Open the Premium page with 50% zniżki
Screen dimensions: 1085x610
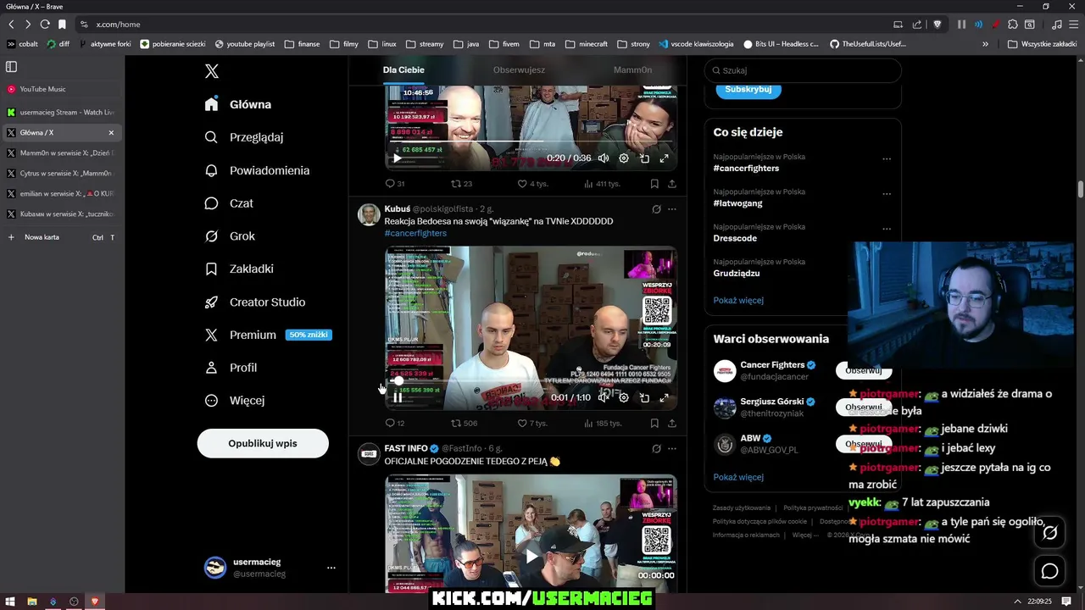click(x=268, y=335)
